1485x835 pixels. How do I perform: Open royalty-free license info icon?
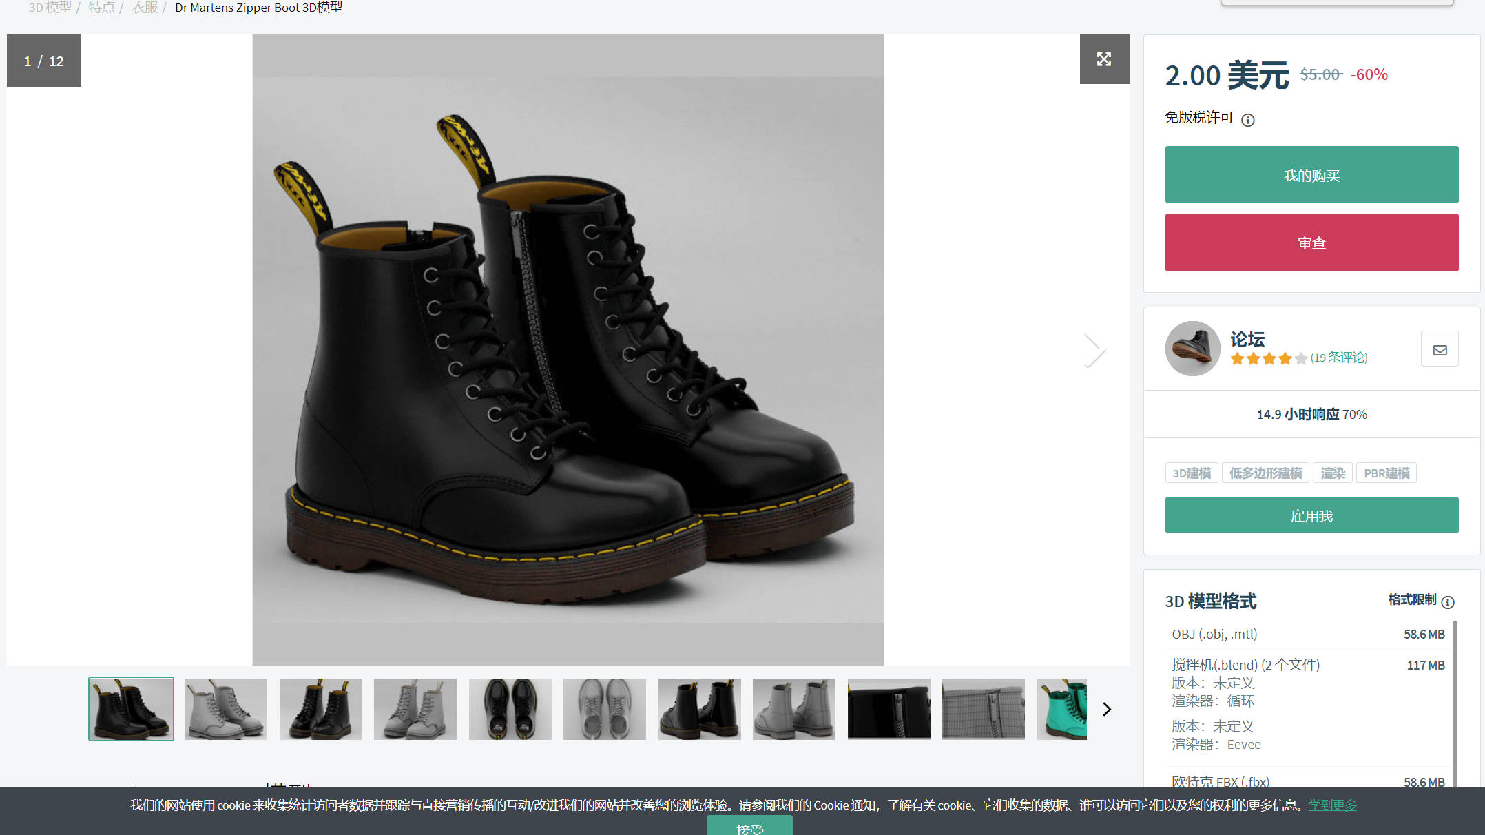(x=1247, y=120)
